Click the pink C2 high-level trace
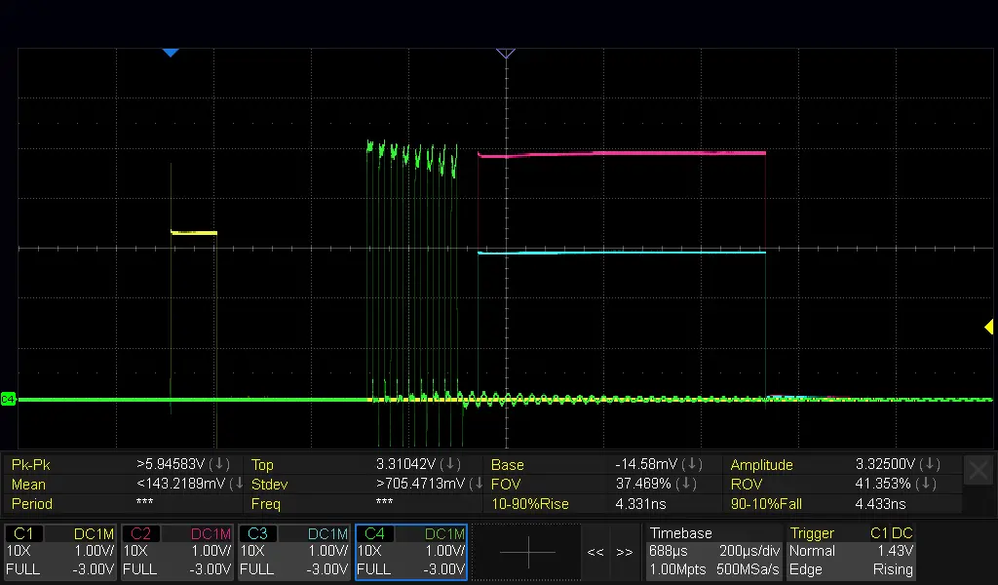This screenshot has width=998, height=585. click(621, 153)
